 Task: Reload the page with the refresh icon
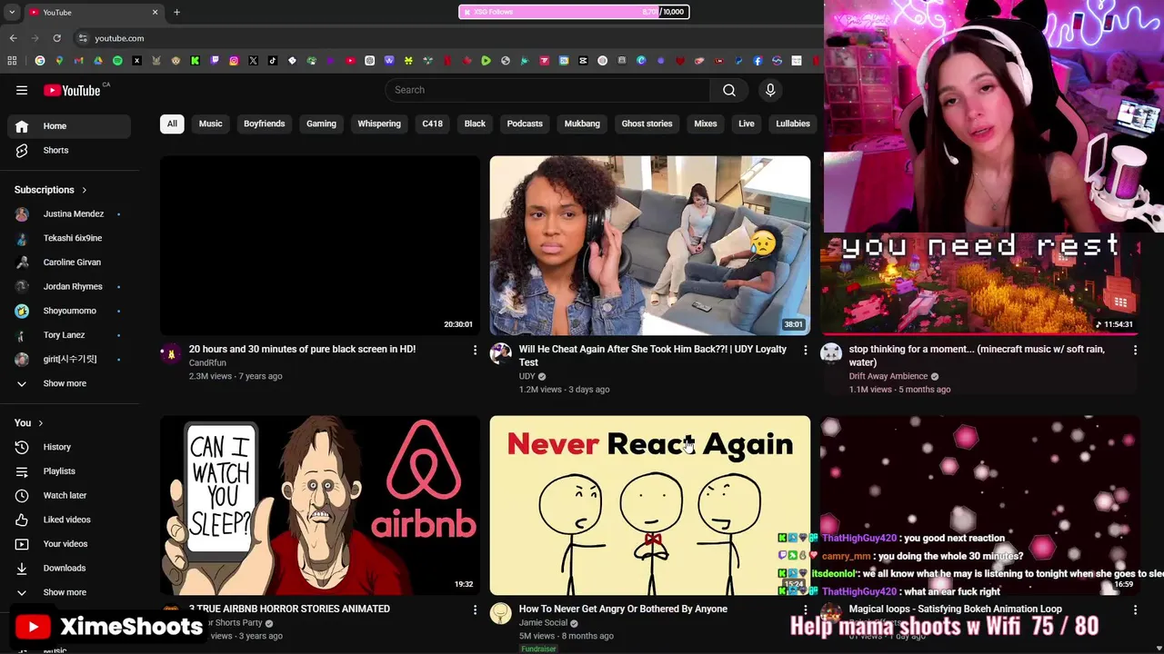point(56,38)
